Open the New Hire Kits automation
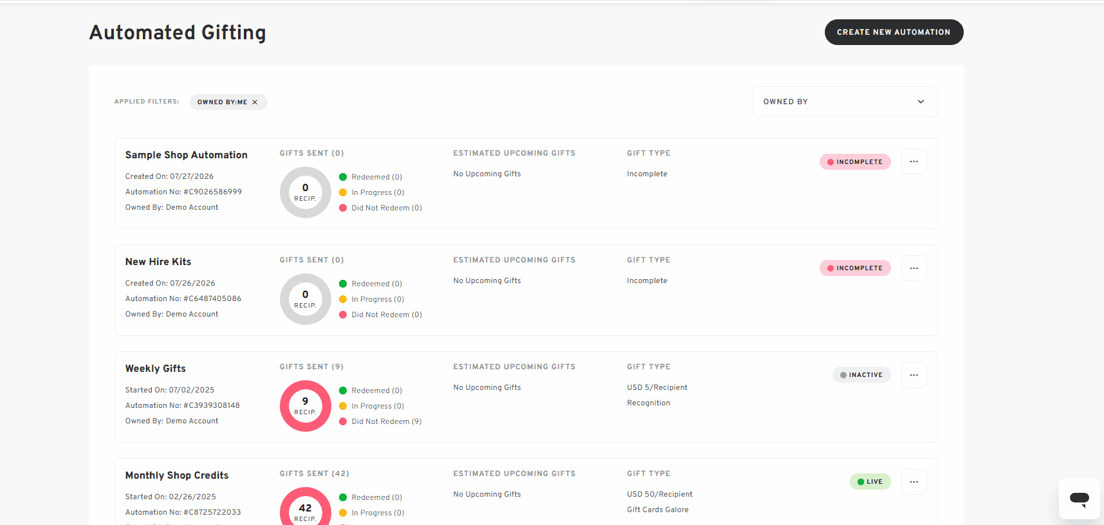 pyautogui.click(x=158, y=262)
